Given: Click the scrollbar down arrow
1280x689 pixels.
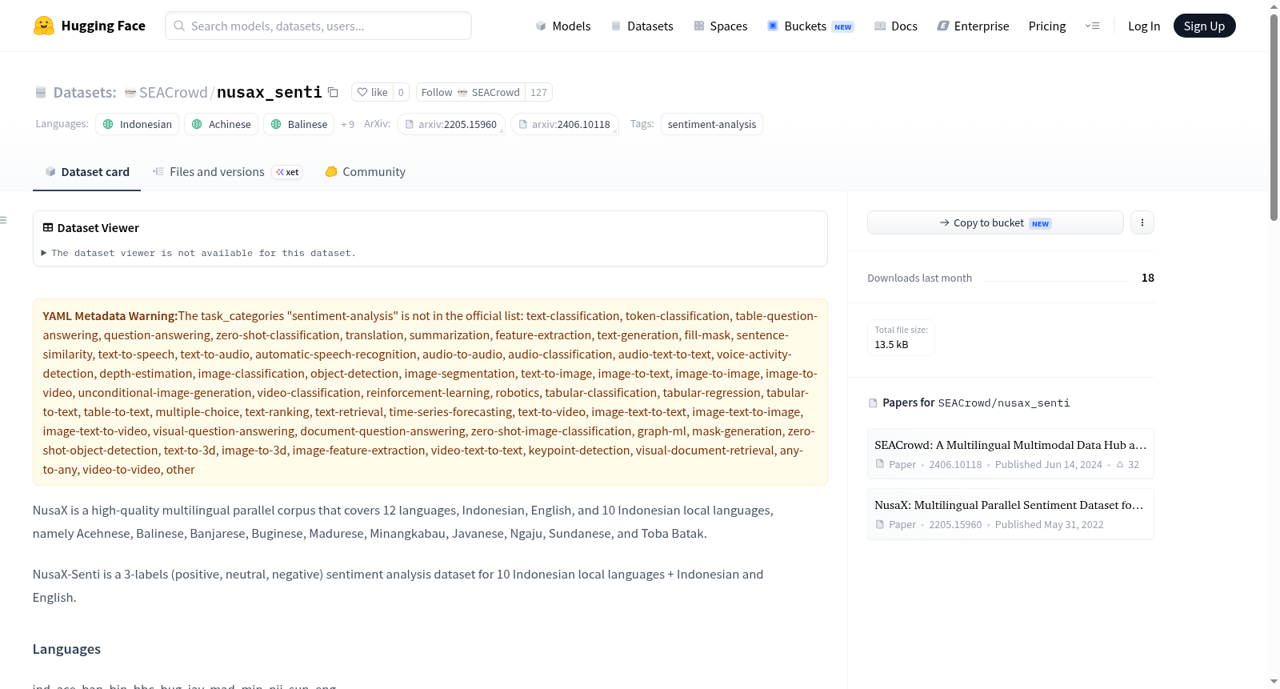Looking at the screenshot, I should coord(1274,681).
